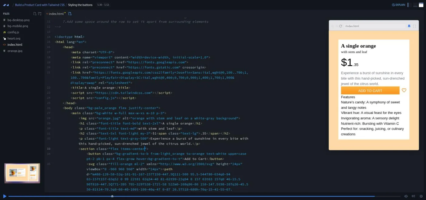Click 'Styling the buttons' breadcrumb title
Screen dimensions: 426x200
pos(80,5)
